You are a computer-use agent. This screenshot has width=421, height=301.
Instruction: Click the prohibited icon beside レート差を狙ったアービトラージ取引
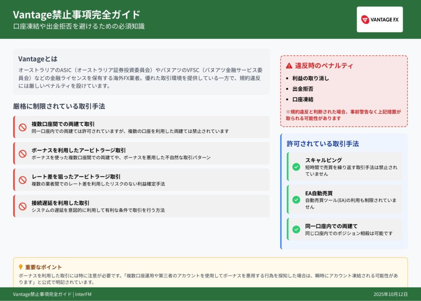[x=23, y=180]
